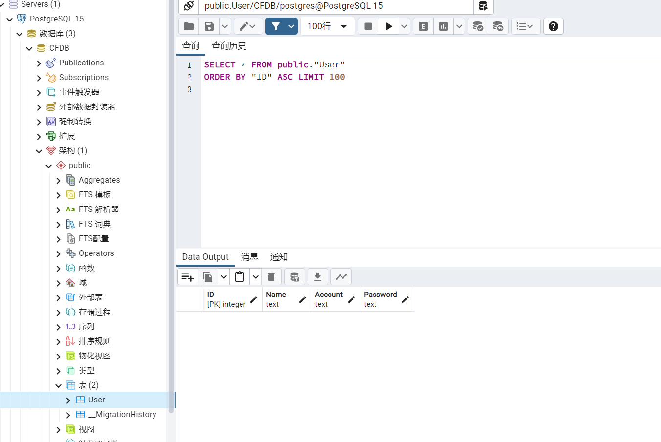Click the pencil Edit toolbar button
The width and height of the screenshot is (661, 442).
248,26
